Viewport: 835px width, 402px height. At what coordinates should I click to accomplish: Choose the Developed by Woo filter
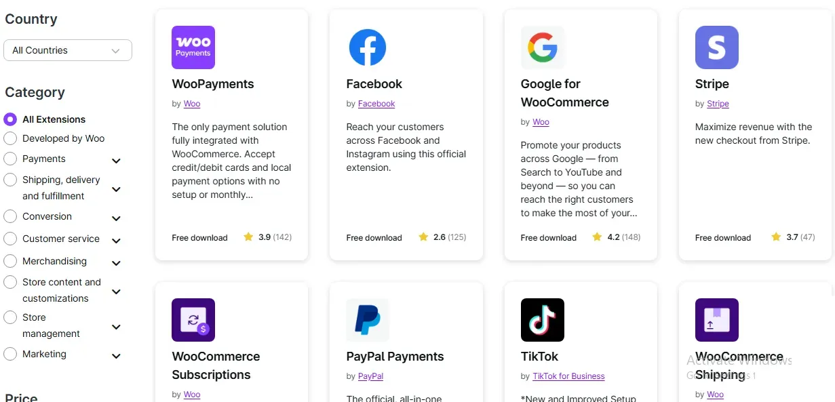(x=10, y=138)
